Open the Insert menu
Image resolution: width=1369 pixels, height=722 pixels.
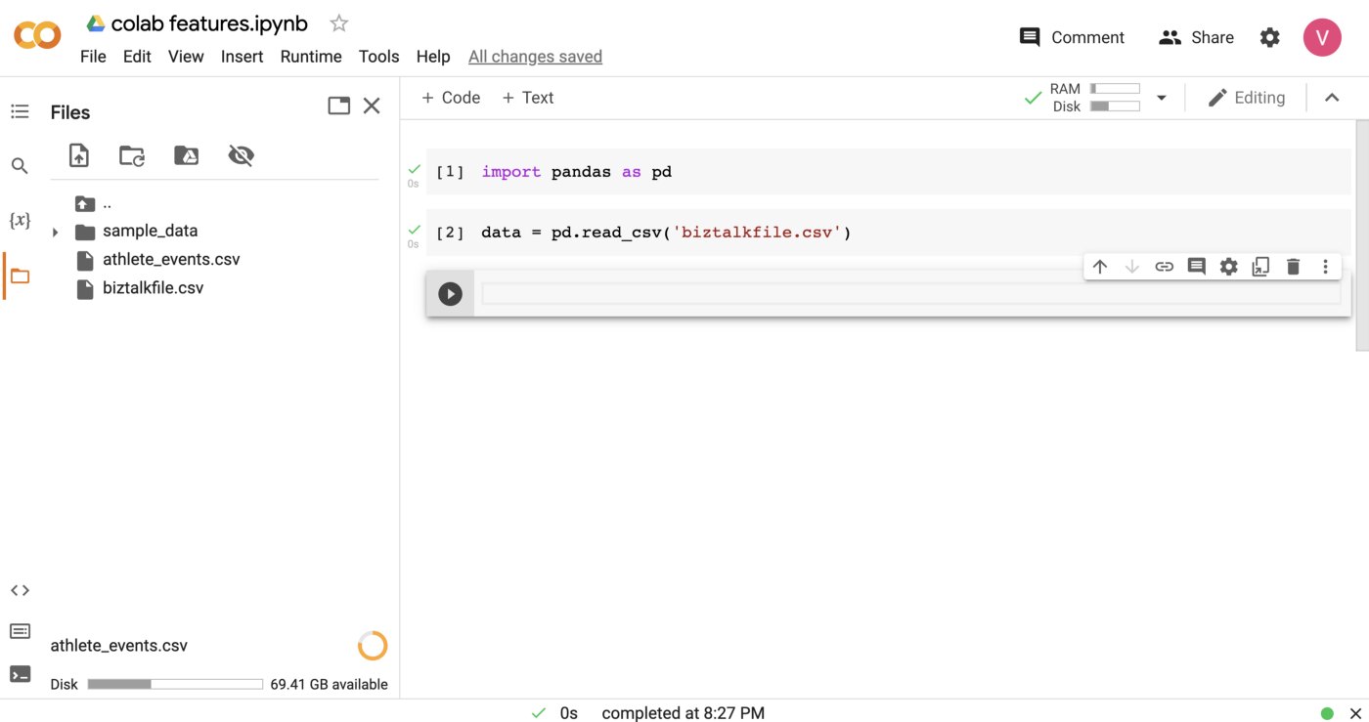pos(242,57)
